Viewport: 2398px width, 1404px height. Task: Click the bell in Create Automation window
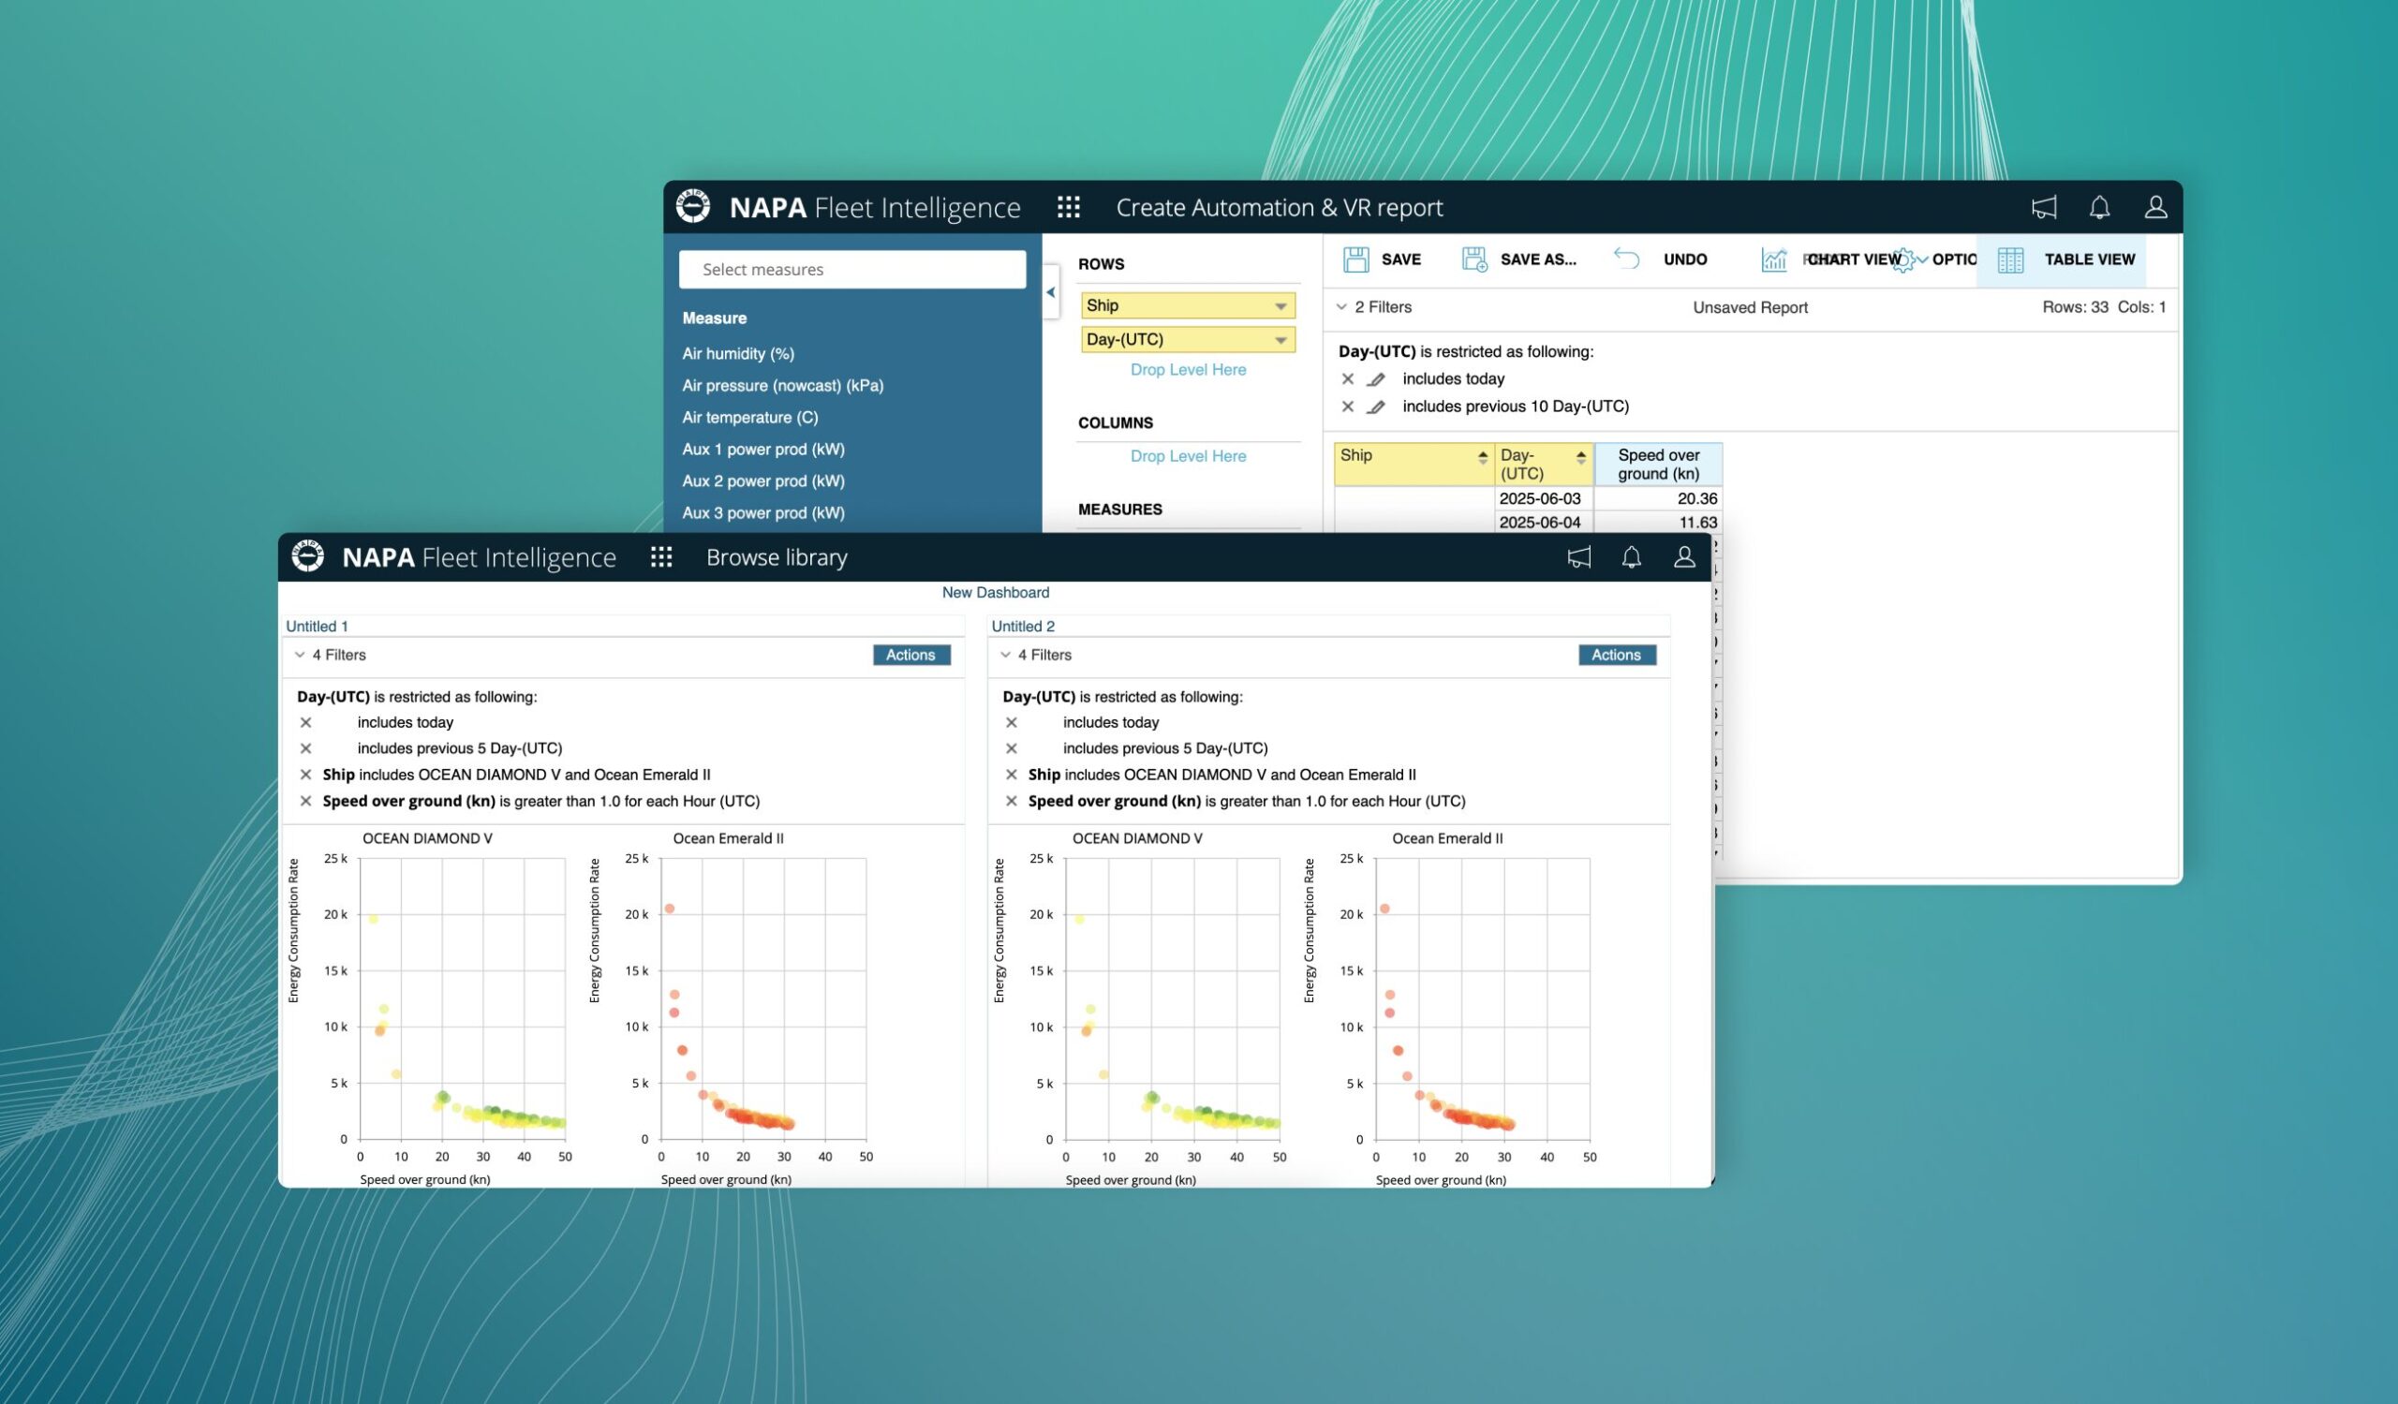2099,207
